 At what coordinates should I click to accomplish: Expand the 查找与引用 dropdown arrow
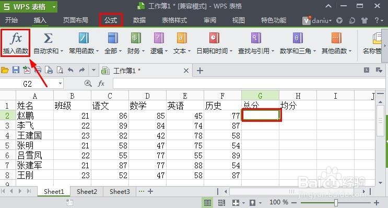point(273,51)
